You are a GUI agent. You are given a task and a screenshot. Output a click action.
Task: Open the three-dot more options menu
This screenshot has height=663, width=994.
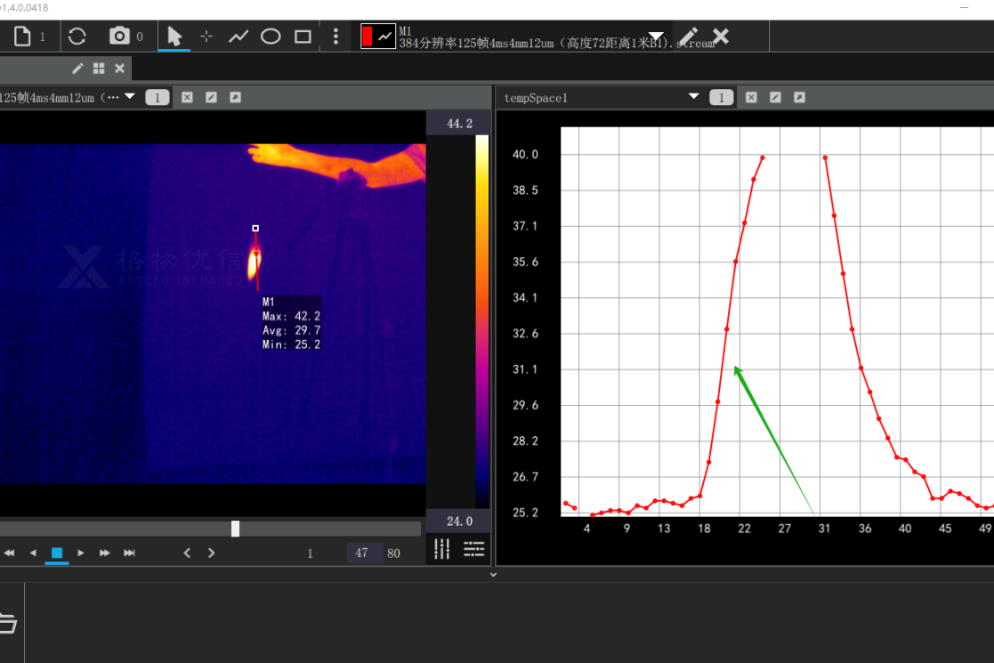click(x=335, y=36)
